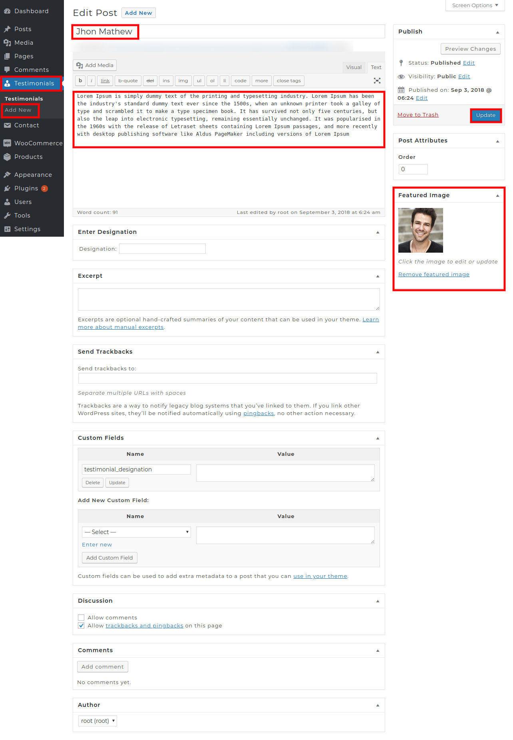
Task: Click the Tools wrench icon
Action: (7, 216)
